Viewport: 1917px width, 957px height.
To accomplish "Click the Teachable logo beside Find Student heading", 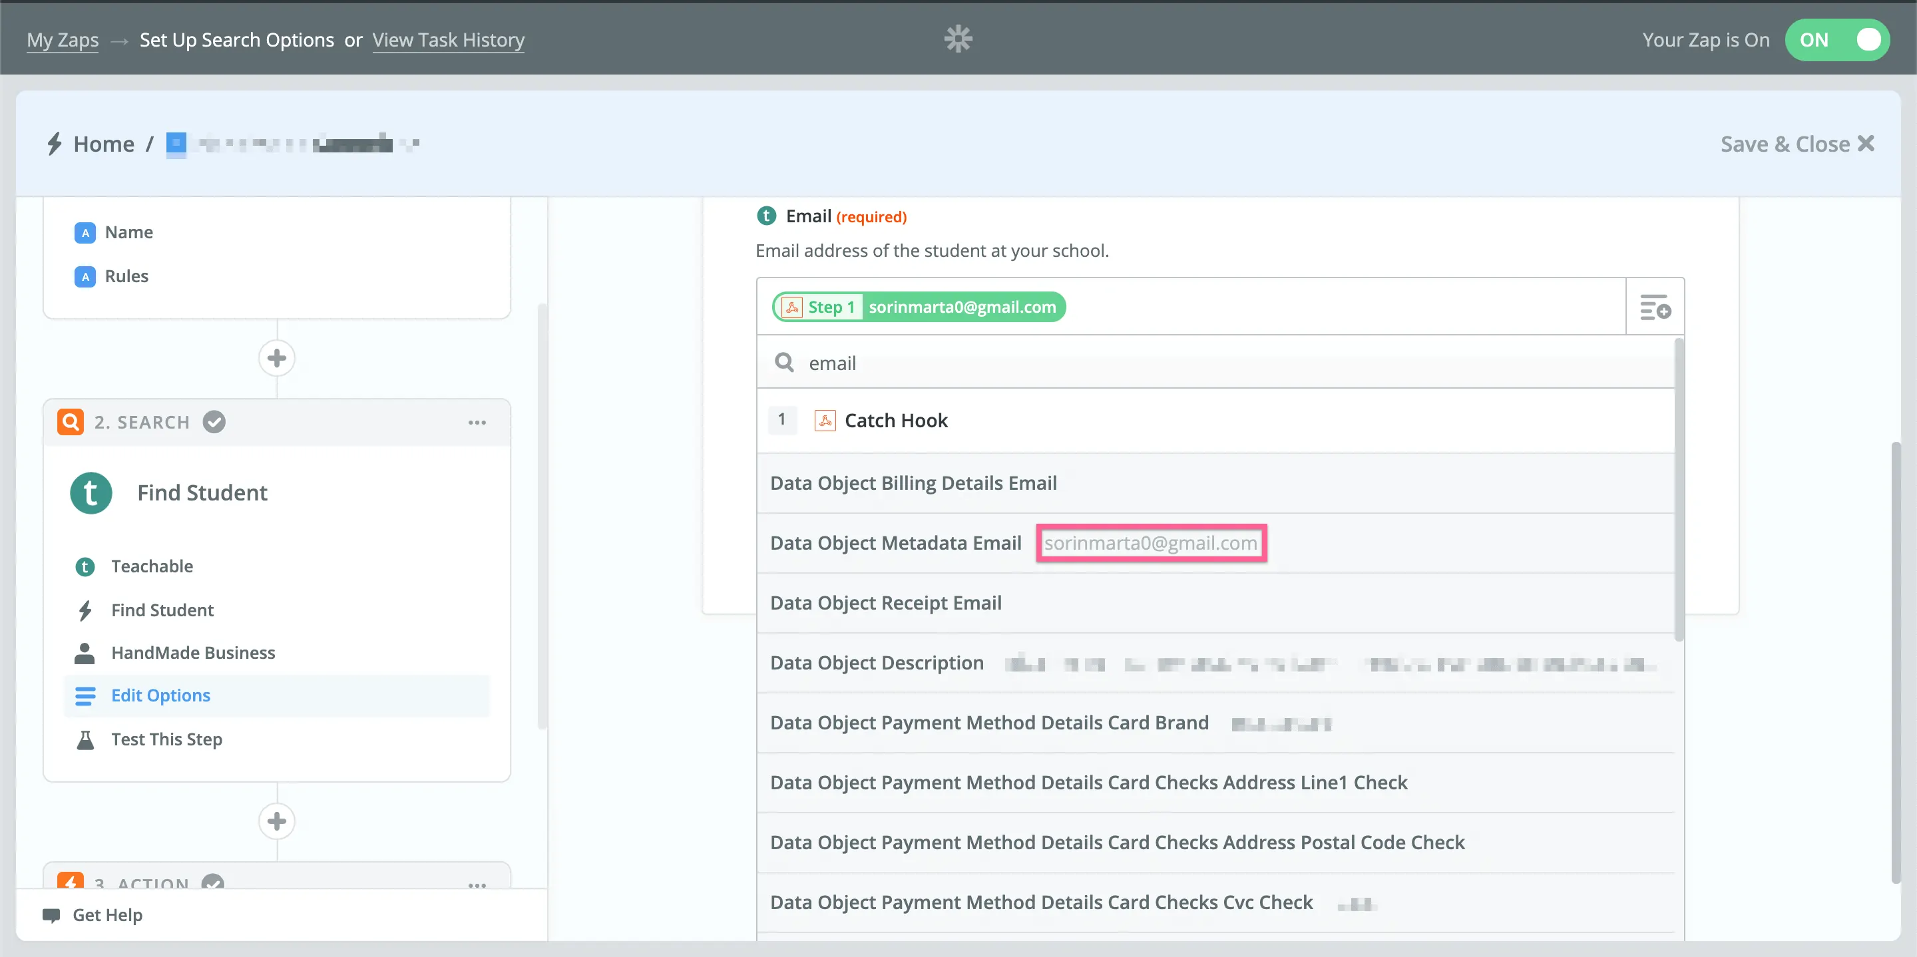I will coord(91,492).
